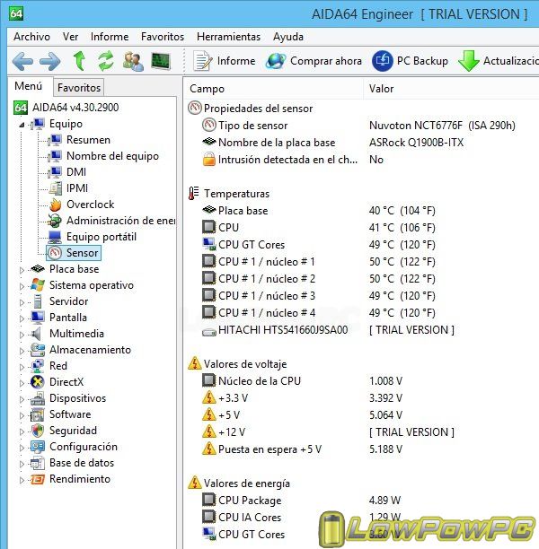Expand the Placa base tree node

22,269
